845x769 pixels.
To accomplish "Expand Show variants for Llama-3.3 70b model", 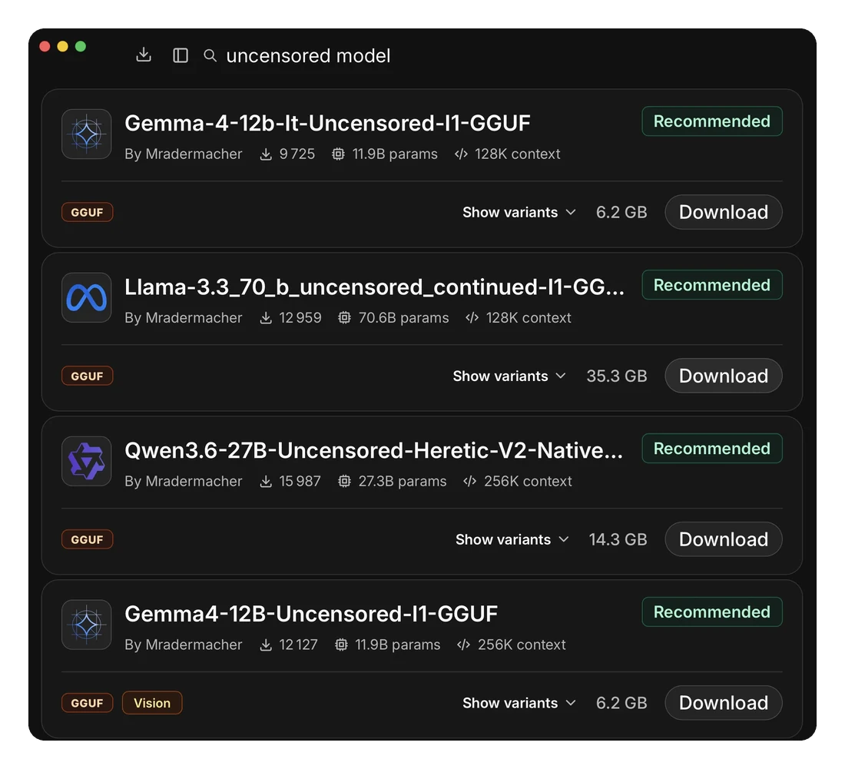I will point(509,376).
